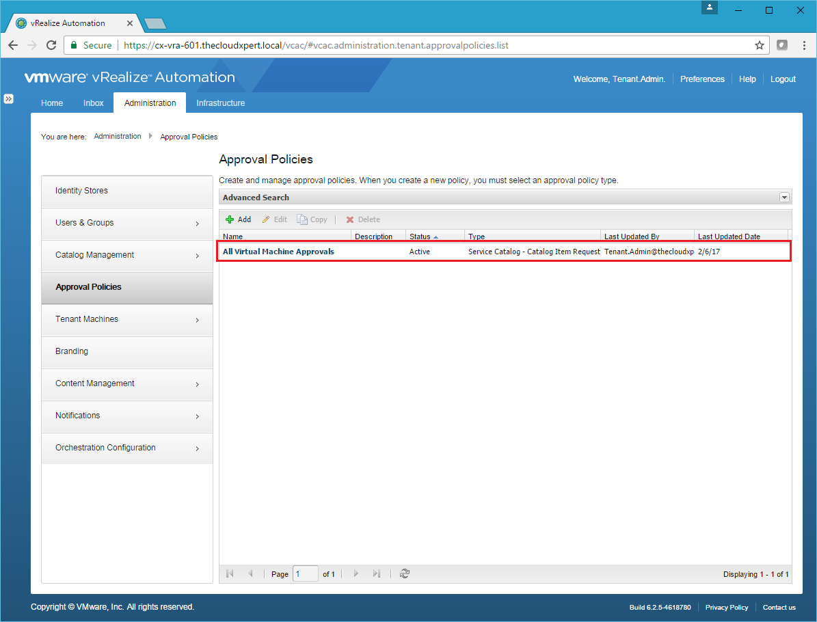Sort the table by the Status column
The height and width of the screenshot is (622, 817).
pos(420,236)
